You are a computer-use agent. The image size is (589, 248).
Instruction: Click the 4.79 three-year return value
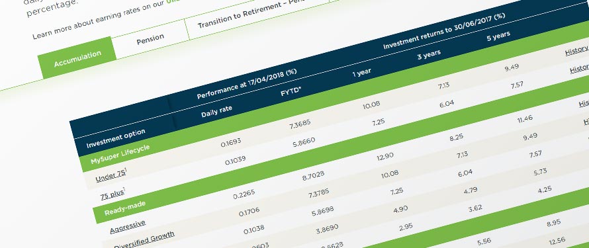(x=471, y=190)
